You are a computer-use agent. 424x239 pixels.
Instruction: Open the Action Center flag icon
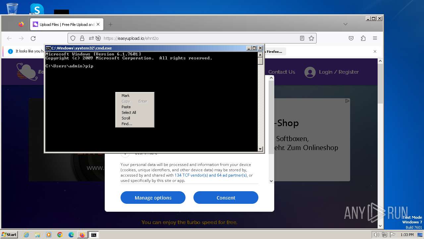tap(393, 235)
